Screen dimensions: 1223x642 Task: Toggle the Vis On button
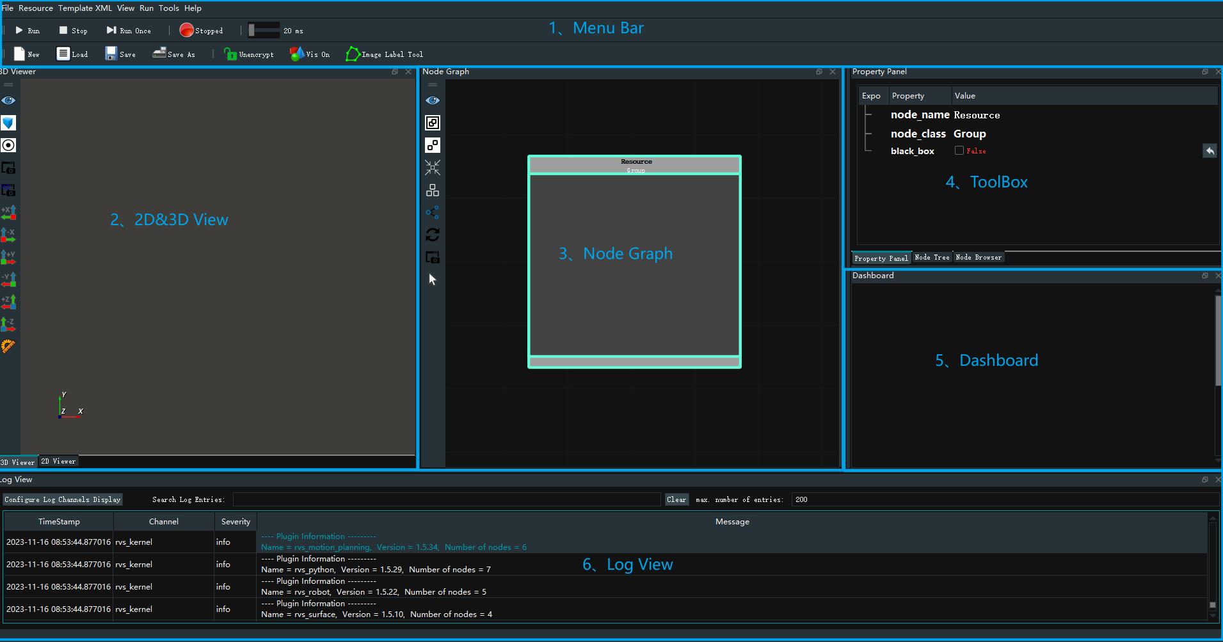(x=310, y=54)
